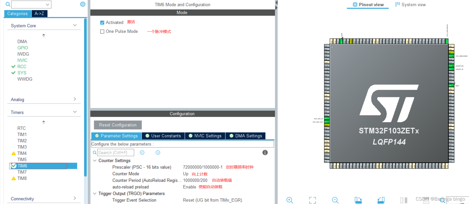This screenshot has height=204, width=469.
Task: Click the auto-reload preload Enable value
Action: click(x=189, y=187)
